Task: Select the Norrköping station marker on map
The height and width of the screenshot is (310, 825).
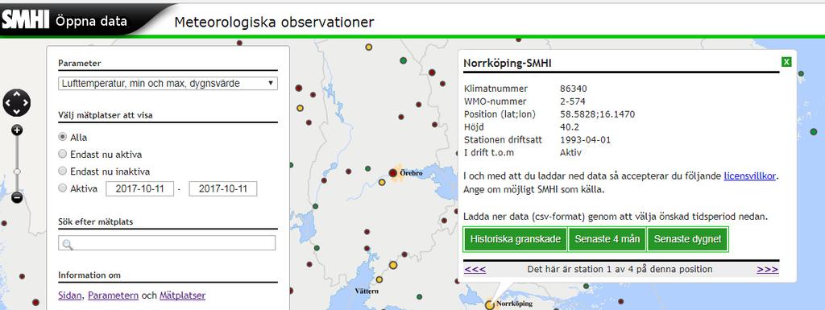Action: pyautogui.click(x=489, y=304)
